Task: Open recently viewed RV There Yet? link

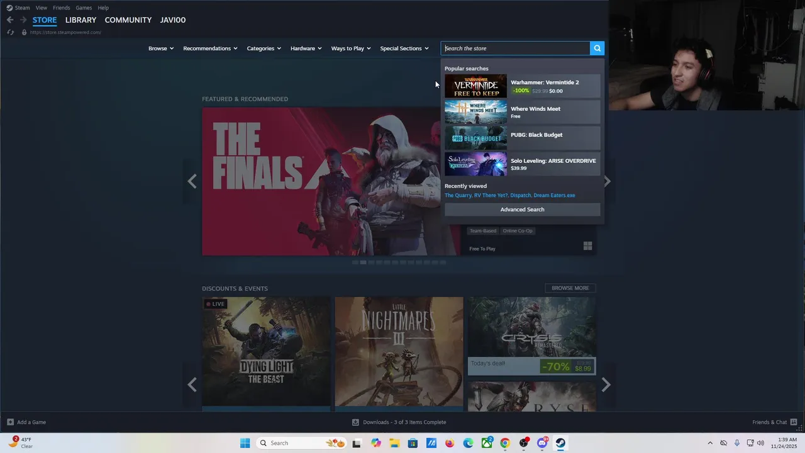Action: (x=491, y=195)
